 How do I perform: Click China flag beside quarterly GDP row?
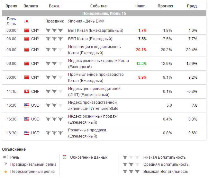(x=27, y=31)
